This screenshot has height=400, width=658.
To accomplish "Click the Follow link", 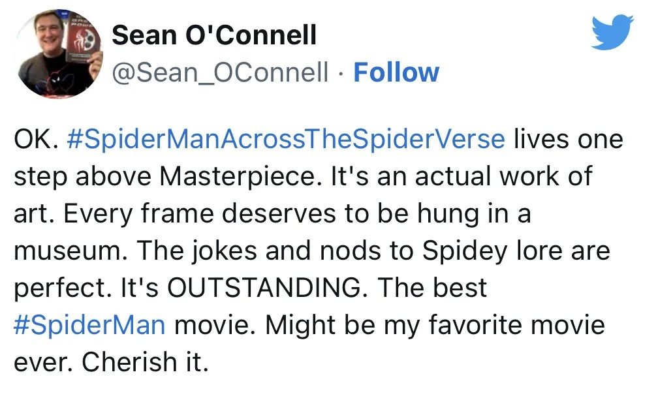I will click(396, 72).
